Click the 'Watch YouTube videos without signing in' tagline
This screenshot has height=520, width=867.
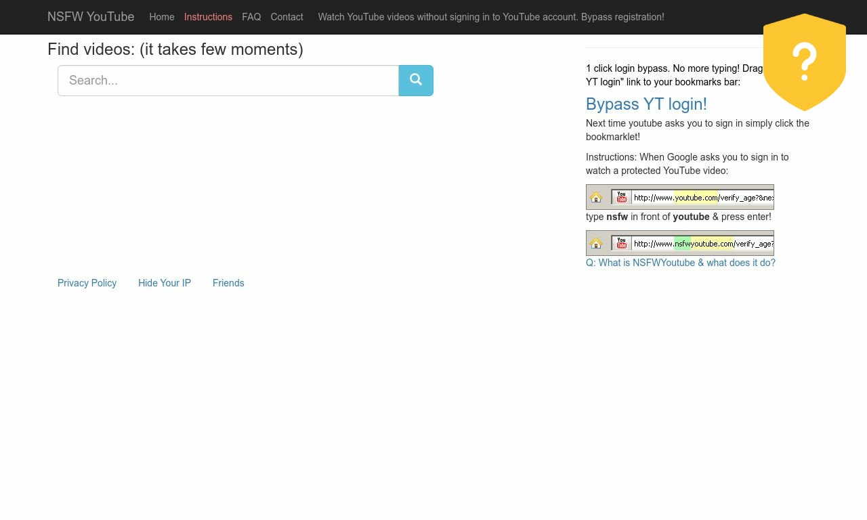click(491, 17)
